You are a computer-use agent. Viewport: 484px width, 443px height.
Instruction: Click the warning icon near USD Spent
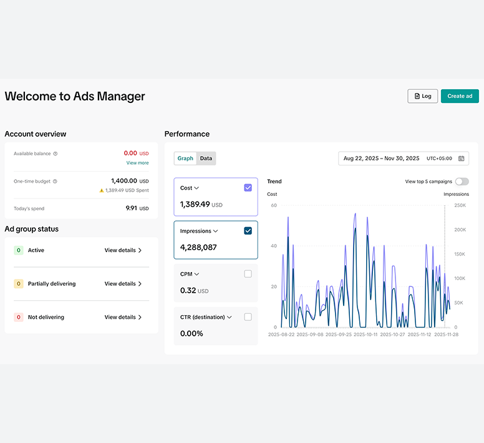[101, 190]
